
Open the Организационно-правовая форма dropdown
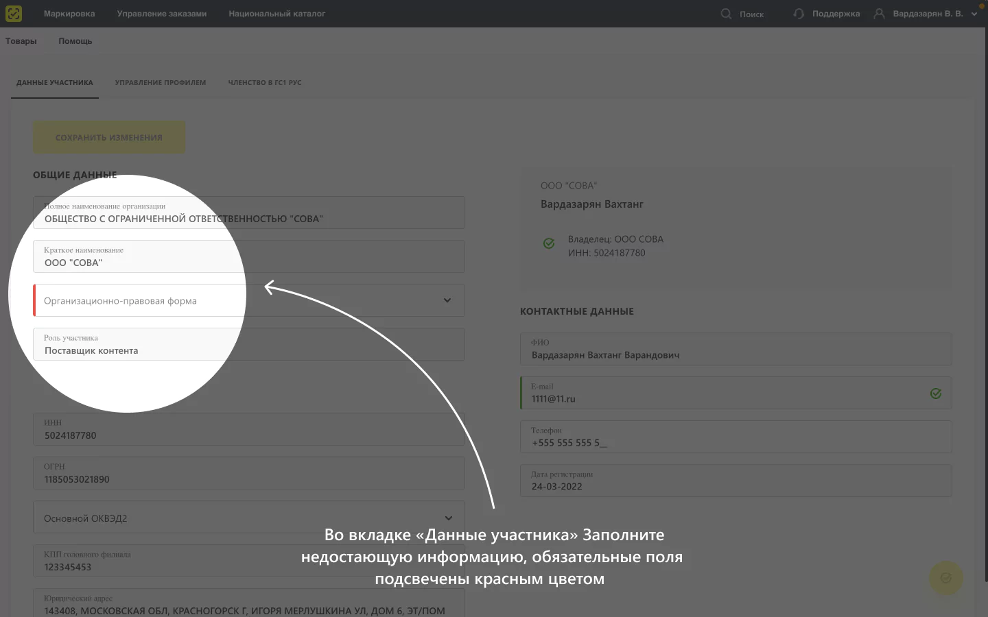pyautogui.click(x=249, y=300)
